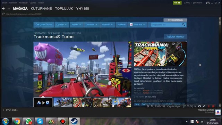Select the second screenshot thumbnail
Image resolution: width=222 pixels, height=125 pixels.
(x=63, y=102)
